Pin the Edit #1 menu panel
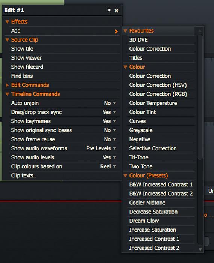Screen dimensions: 214x263 pos(109,11)
